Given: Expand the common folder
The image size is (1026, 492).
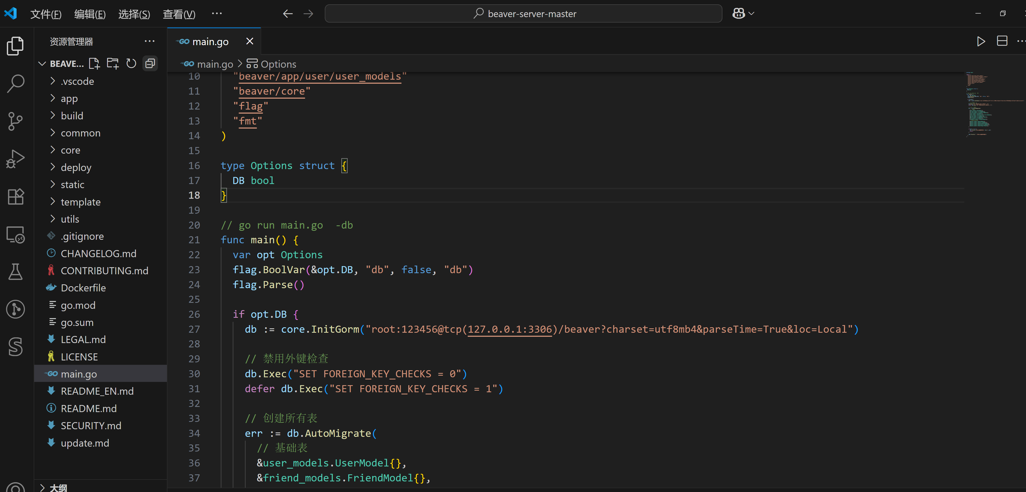Looking at the screenshot, I should pos(100,133).
